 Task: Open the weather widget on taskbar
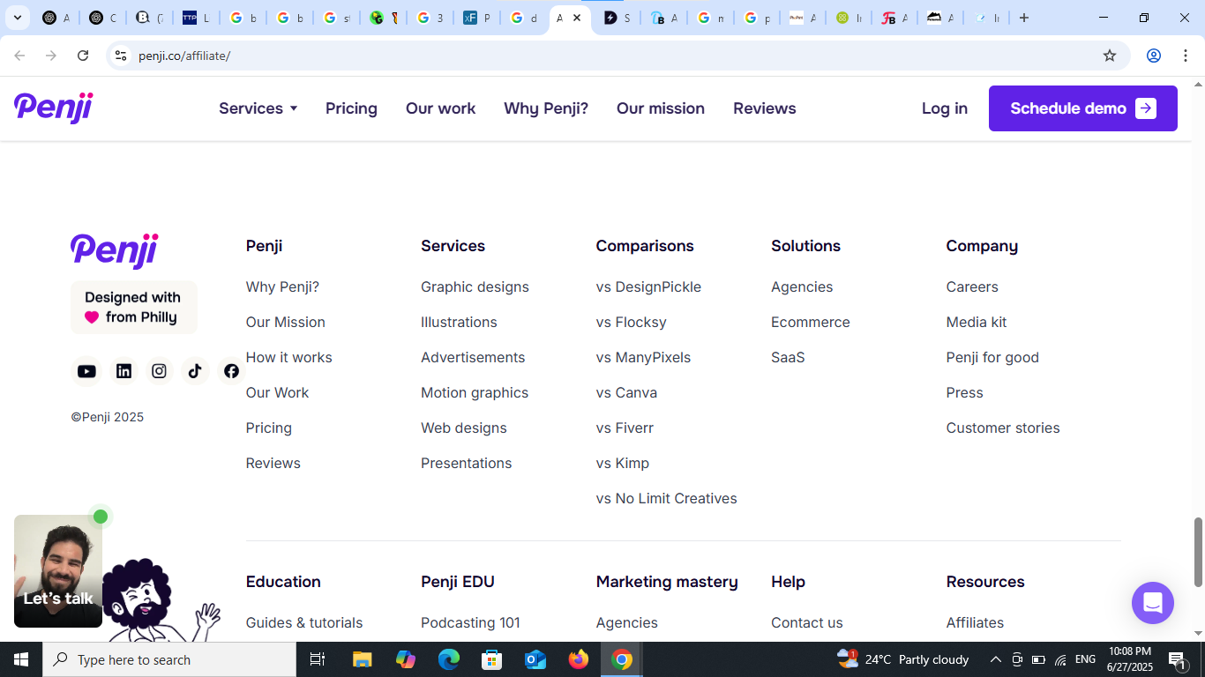902,659
